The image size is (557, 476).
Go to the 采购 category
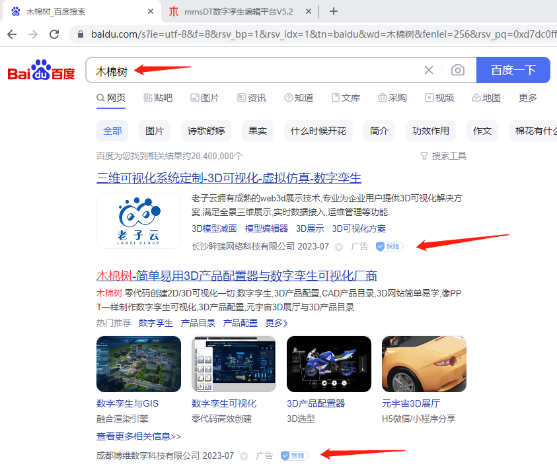coord(392,98)
